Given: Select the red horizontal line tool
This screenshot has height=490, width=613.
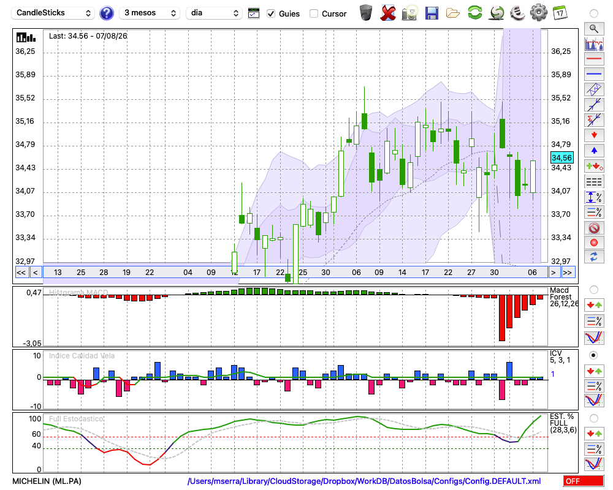Looking at the screenshot, I should coord(594,59).
